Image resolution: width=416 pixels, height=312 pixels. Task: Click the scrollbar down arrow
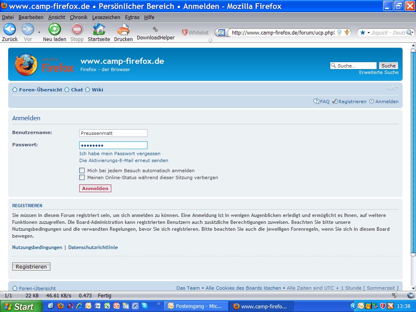coord(413,288)
